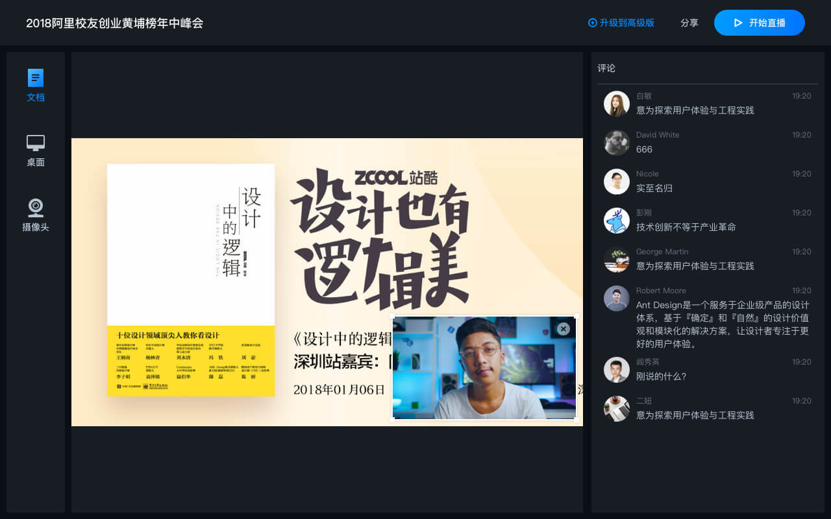The image size is (831, 519).
Task: Click George Martin's avatar
Action: pos(617,259)
